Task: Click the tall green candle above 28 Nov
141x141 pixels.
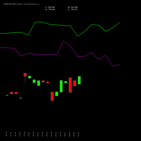Action: [61, 86]
